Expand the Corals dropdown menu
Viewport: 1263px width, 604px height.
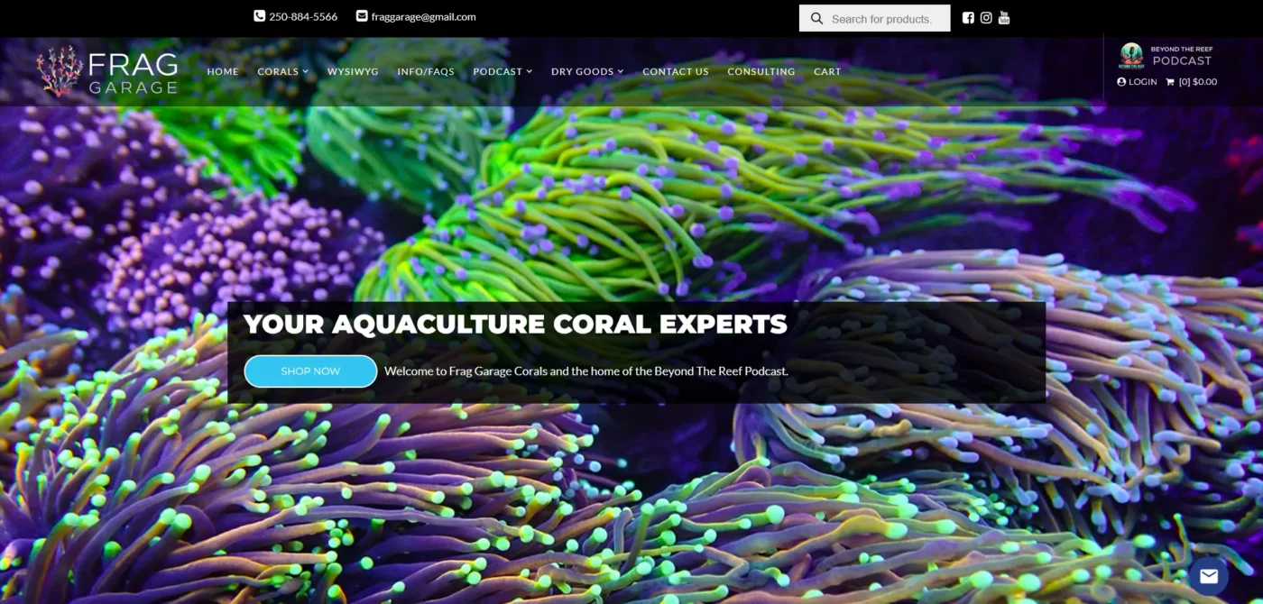click(282, 71)
